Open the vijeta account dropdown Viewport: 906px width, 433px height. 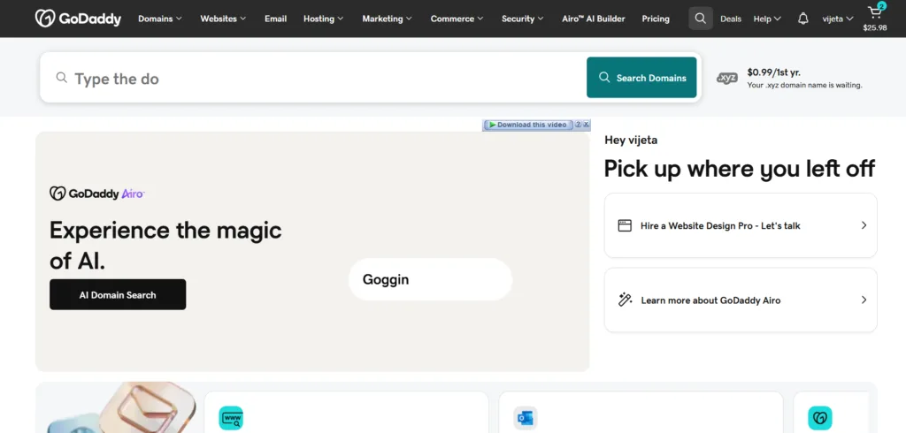pyautogui.click(x=838, y=19)
